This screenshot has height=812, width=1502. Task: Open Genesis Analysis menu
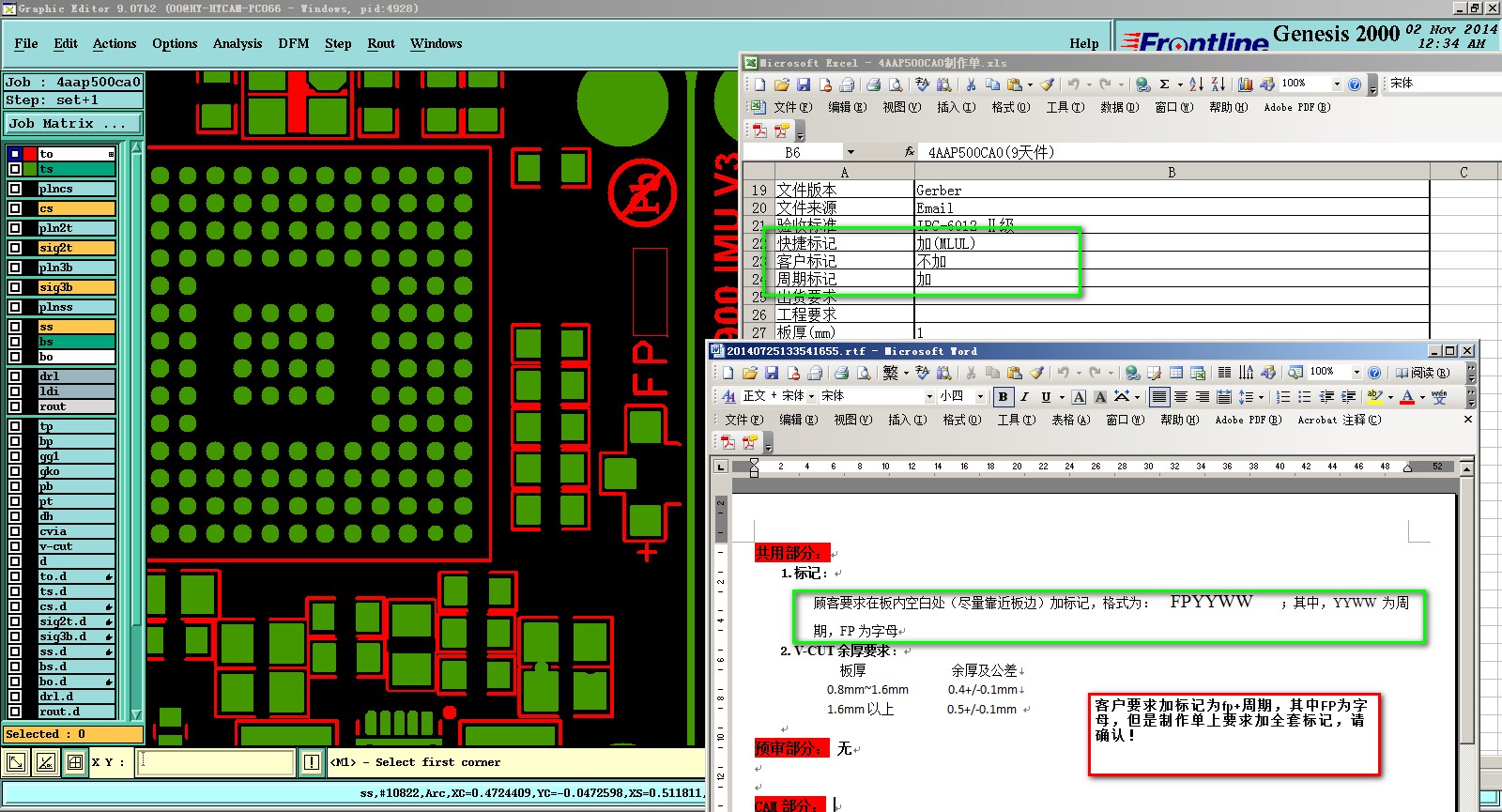[238, 43]
